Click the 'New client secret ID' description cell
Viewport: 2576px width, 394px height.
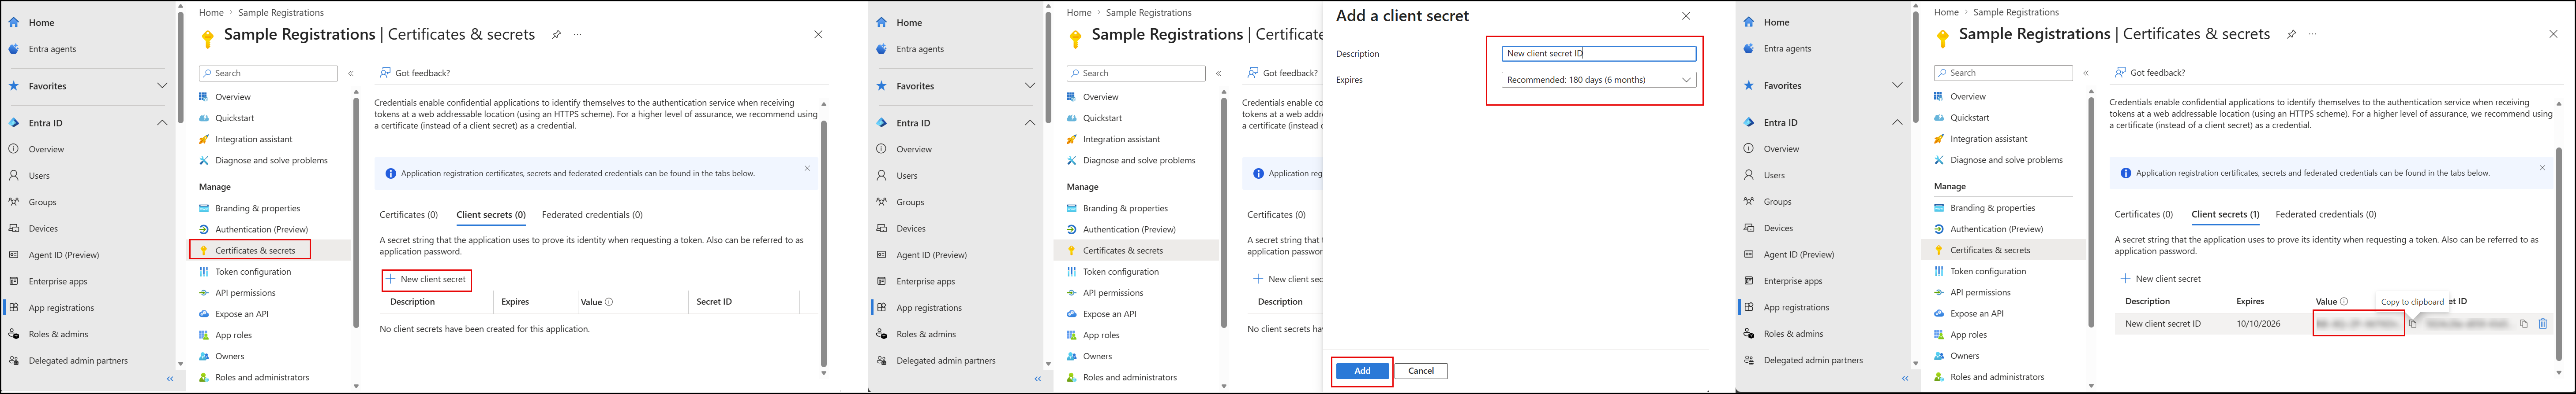pyautogui.click(x=2163, y=324)
